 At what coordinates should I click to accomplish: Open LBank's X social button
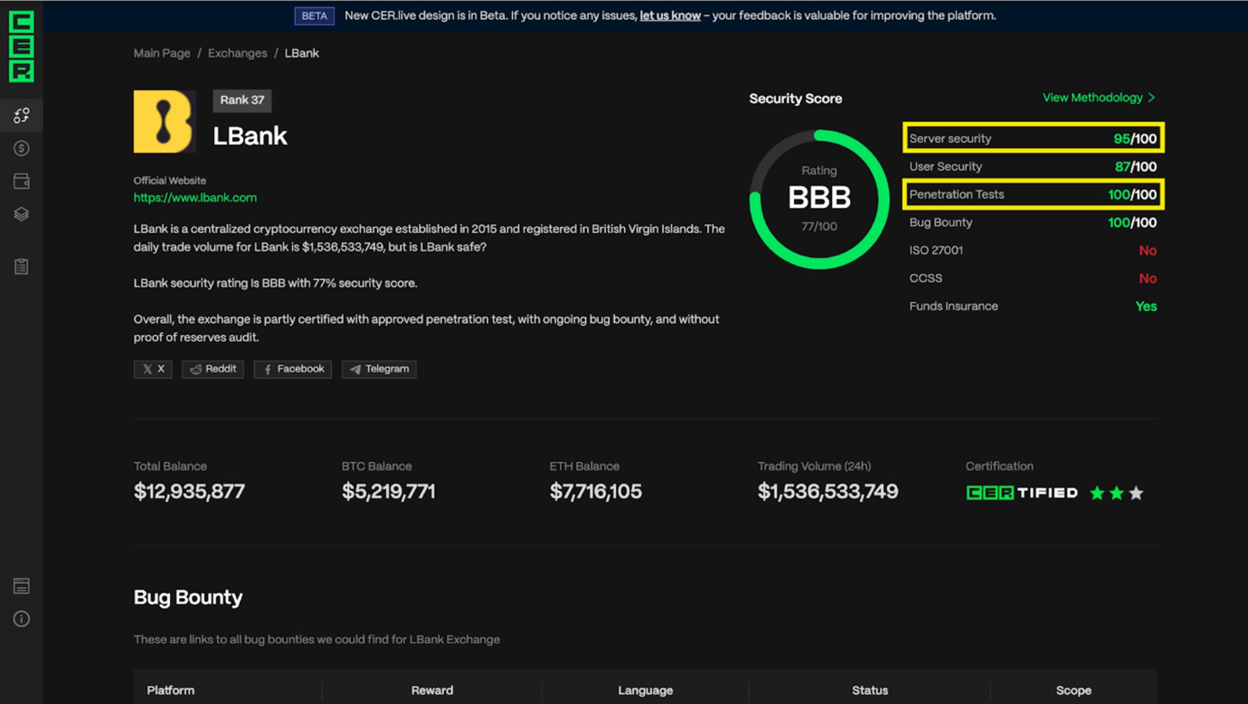tap(153, 369)
